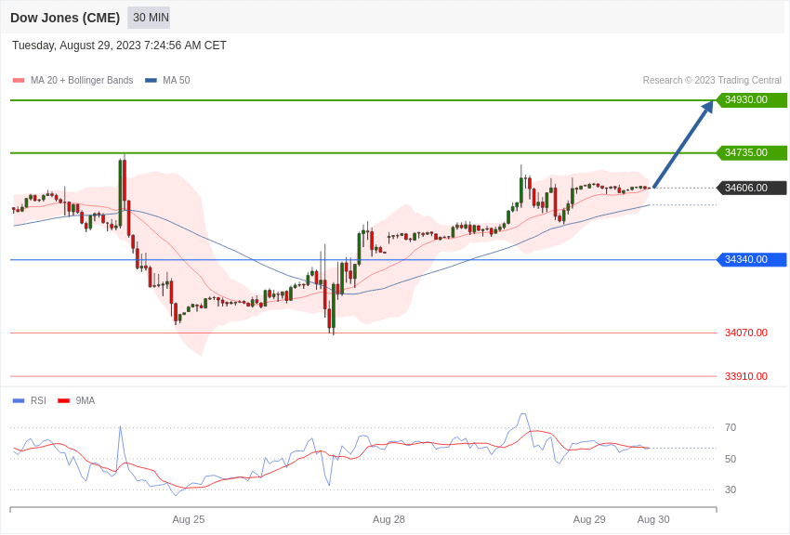The height and width of the screenshot is (535, 790).
Task: Click the chart timestamp Tuesday, August 29, 2023
Action: point(119,46)
